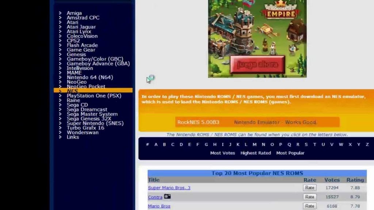Select the highlighted NES menu item
The image size is (374, 210).
[93, 90]
